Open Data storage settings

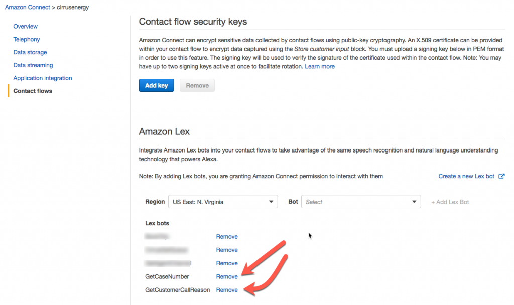(x=30, y=52)
